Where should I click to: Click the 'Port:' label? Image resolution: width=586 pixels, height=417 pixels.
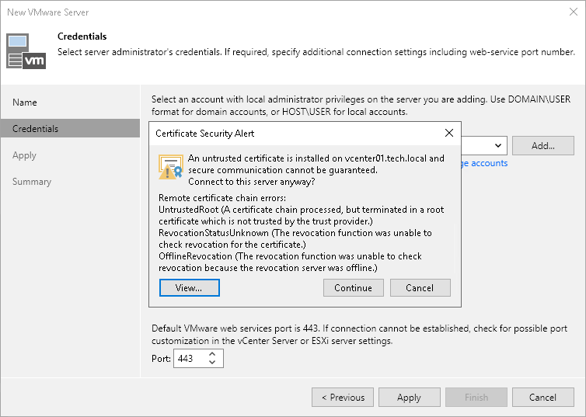click(x=161, y=359)
